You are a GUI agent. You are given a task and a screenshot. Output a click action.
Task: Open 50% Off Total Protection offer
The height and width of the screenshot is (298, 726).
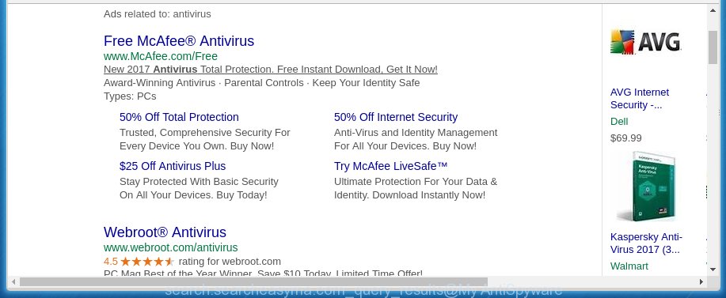(x=179, y=117)
